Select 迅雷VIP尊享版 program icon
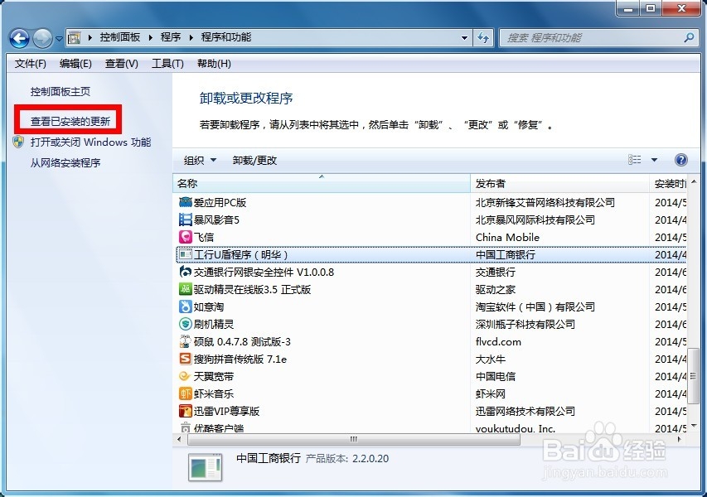707x497 pixels. click(x=186, y=411)
